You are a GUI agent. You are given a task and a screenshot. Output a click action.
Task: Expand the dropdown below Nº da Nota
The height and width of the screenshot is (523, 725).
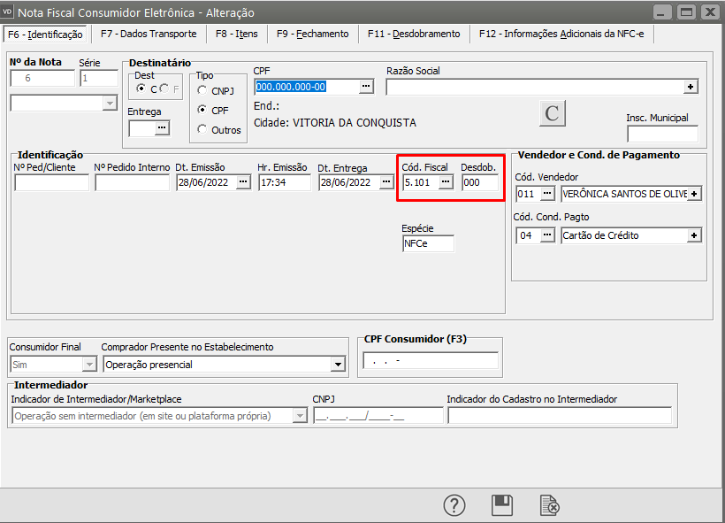(x=110, y=104)
